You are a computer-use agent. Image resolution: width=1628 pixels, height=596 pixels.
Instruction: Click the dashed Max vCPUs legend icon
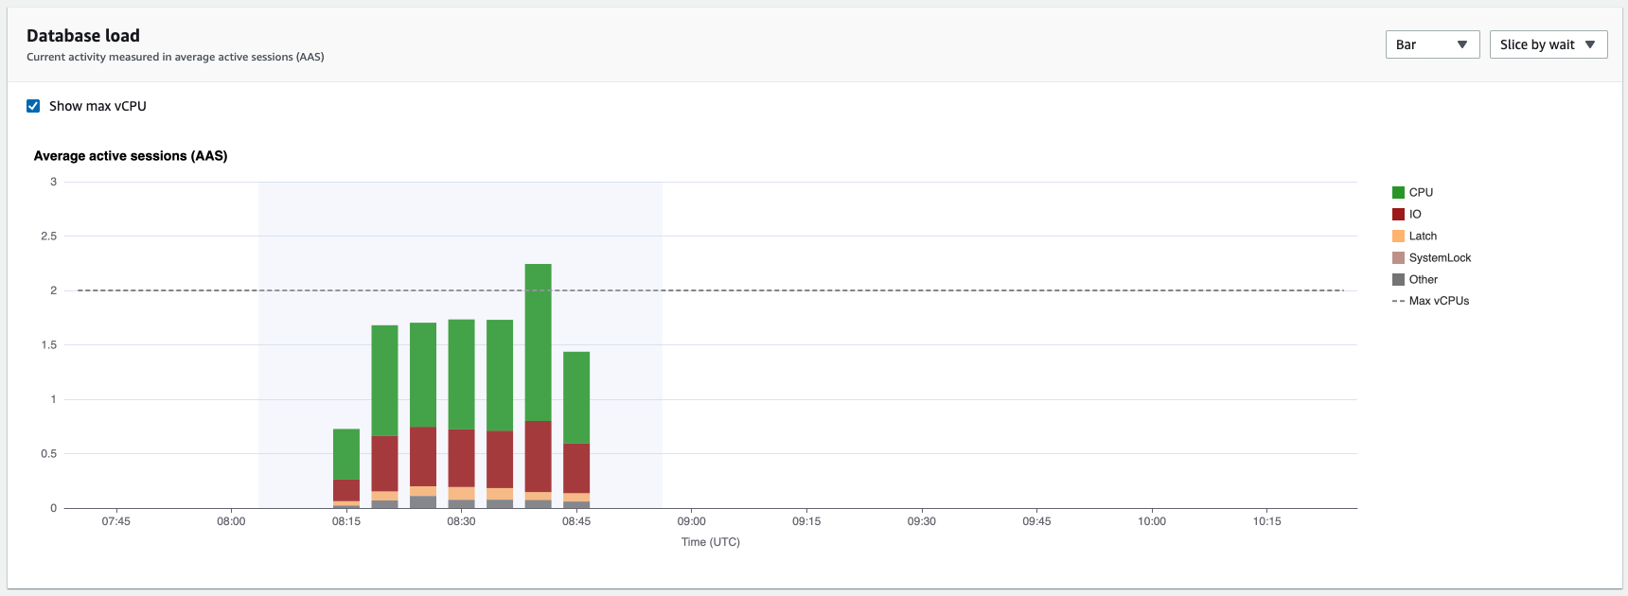point(1398,301)
